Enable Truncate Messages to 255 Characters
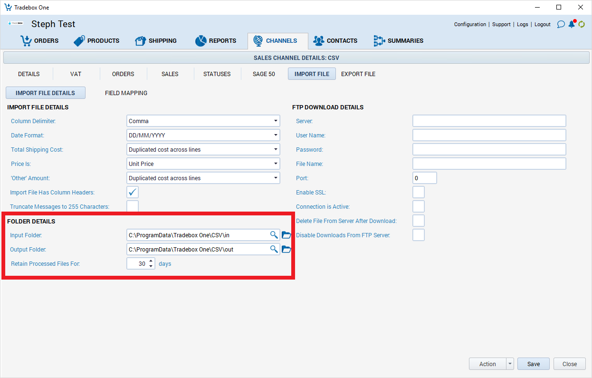 coord(133,206)
